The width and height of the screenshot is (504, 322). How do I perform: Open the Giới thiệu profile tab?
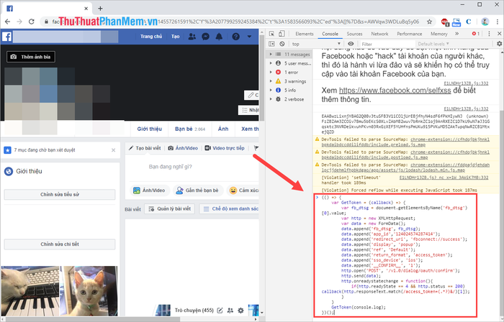pos(150,129)
